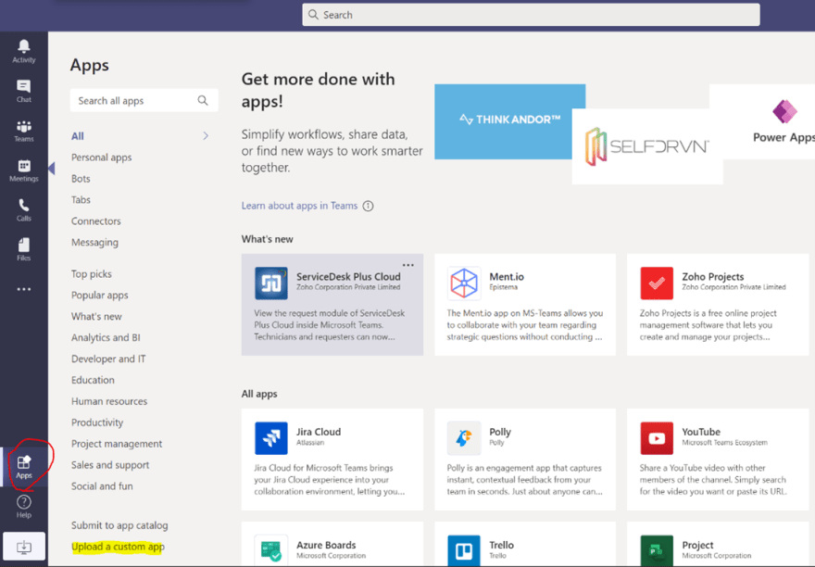Open ServiceDesk Plus Cloud more options ellipsis

(x=408, y=265)
